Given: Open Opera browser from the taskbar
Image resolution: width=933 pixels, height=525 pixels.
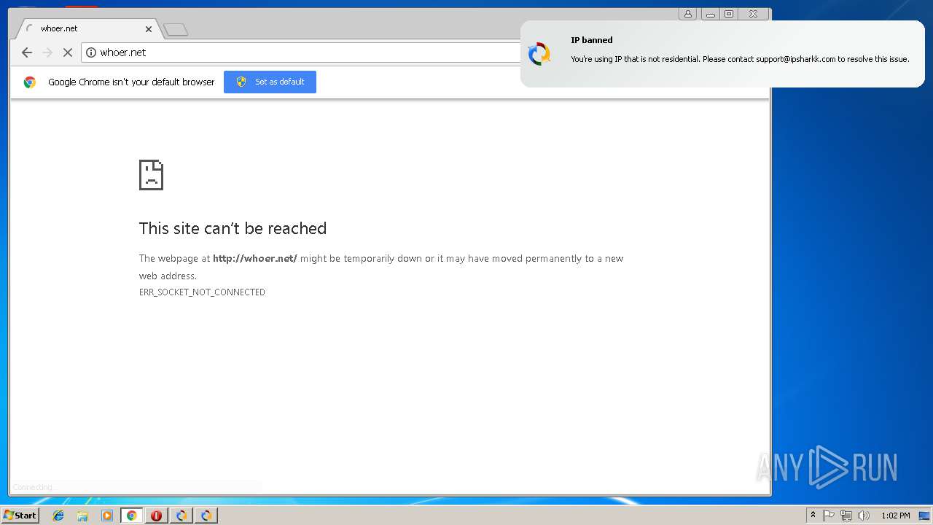Looking at the screenshot, I should click(157, 516).
